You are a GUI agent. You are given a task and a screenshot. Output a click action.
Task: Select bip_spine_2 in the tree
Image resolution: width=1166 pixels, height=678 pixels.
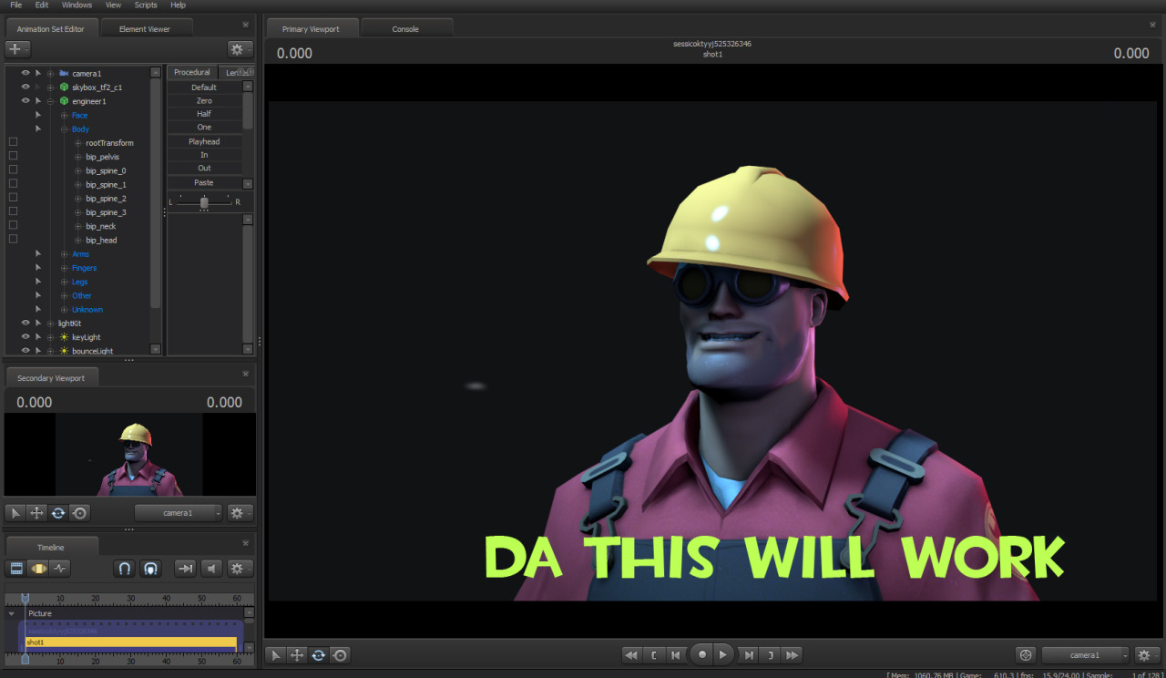click(x=106, y=198)
